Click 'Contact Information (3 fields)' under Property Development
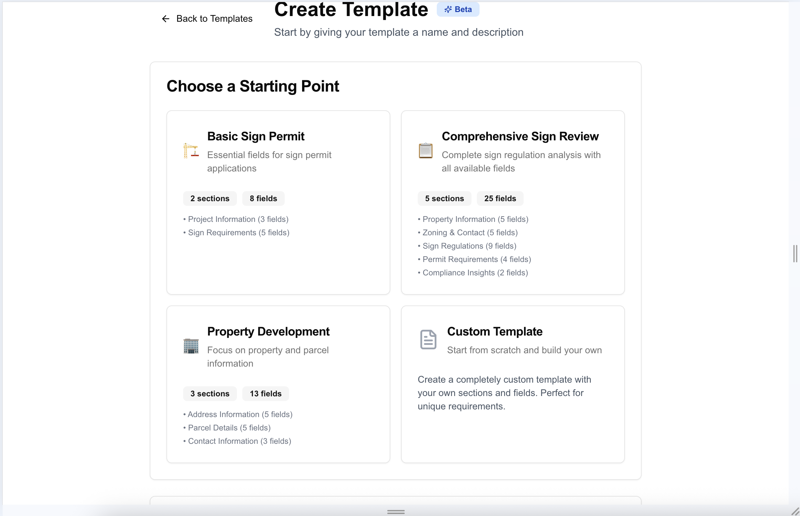800x516 pixels. click(238, 441)
